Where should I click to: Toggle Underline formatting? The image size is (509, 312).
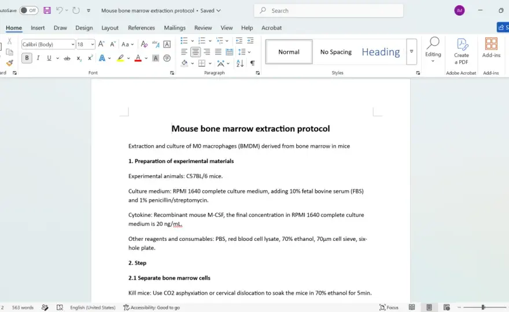pyautogui.click(x=49, y=58)
